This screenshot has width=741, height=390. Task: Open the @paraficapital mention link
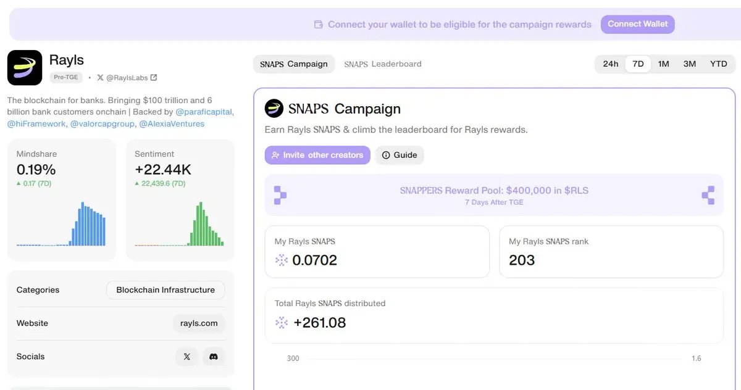coord(204,112)
